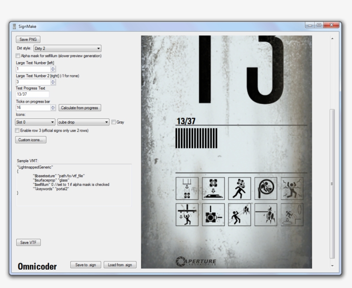Click Load from .sign button
Viewport: 352px width, 288px height.
(x=120, y=265)
